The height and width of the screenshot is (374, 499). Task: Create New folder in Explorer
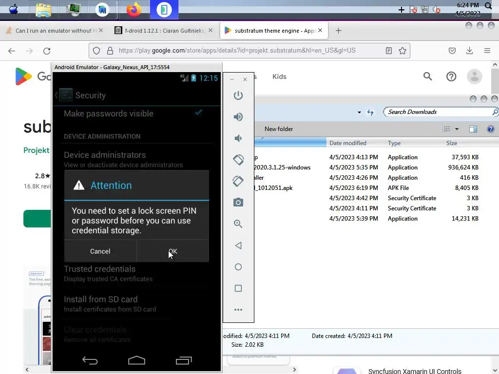(278, 129)
